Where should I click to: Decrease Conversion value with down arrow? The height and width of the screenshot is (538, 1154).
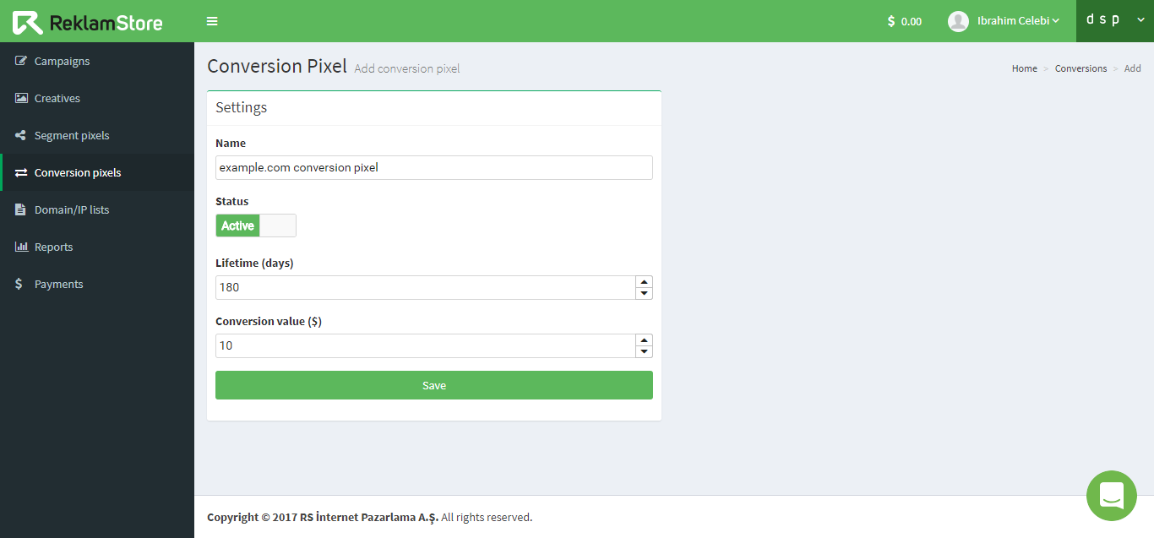[644, 351]
